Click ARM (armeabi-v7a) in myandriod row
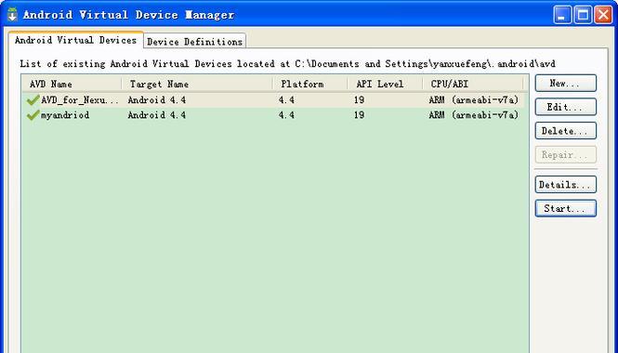 pos(474,115)
